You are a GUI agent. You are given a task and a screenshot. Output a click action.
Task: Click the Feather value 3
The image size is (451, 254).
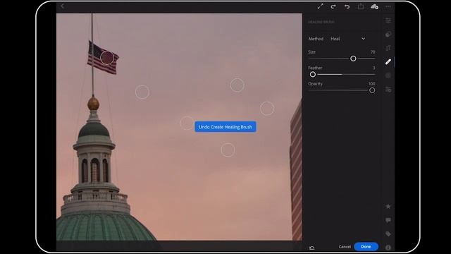click(x=374, y=68)
